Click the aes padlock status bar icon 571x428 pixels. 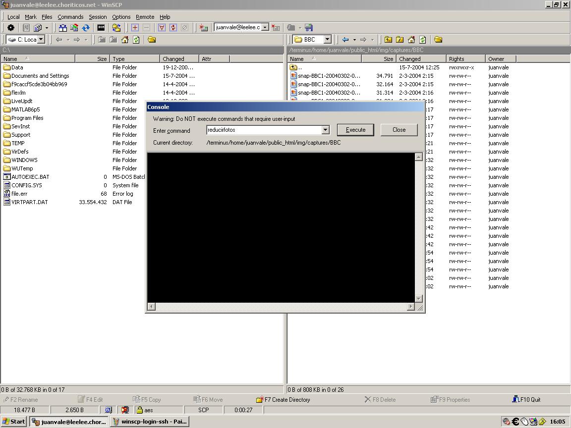pyautogui.click(x=139, y=410)
